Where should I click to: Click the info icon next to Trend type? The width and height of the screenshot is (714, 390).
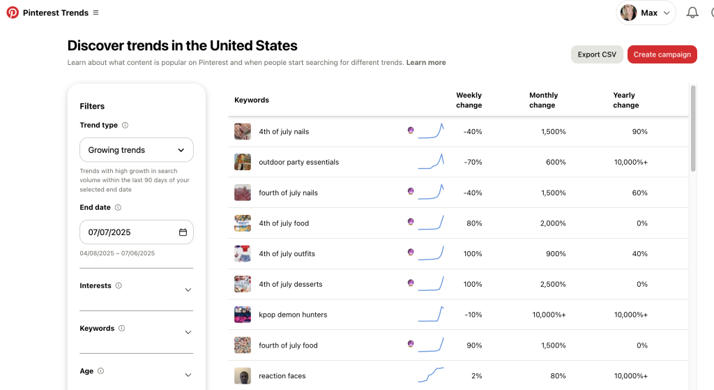[126, 126]
